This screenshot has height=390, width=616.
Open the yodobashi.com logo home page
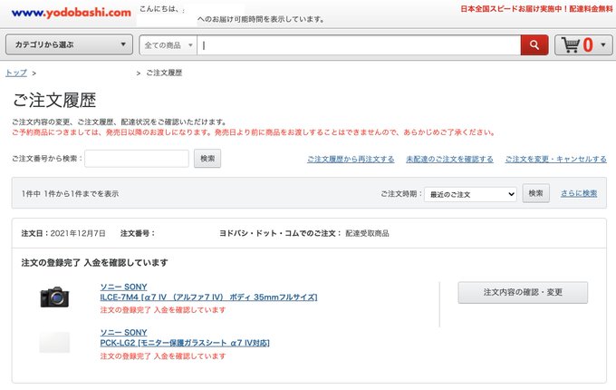click(71, 13)
